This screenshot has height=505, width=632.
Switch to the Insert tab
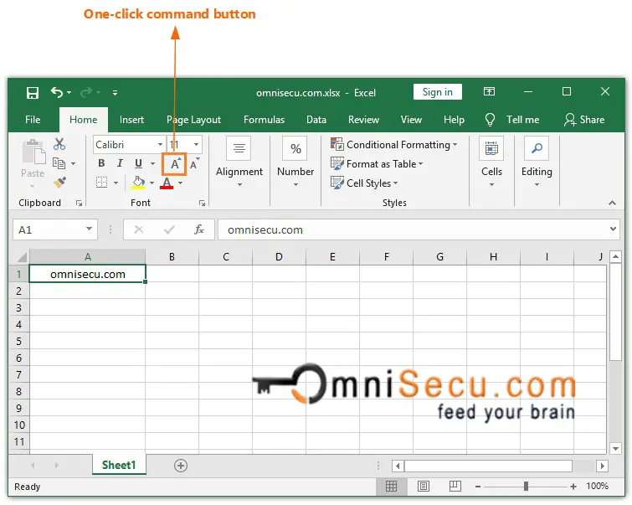tap(131, 120)
